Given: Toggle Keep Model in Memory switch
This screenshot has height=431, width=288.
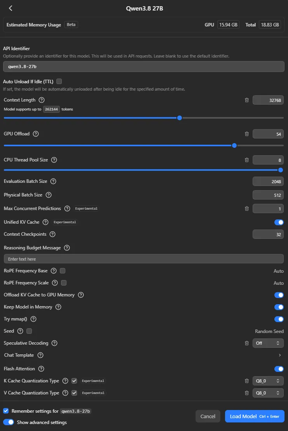Looking at the screenshot, I should point(279,307).
